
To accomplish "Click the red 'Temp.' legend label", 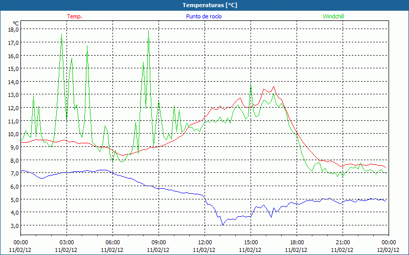I will click(75, 16).
